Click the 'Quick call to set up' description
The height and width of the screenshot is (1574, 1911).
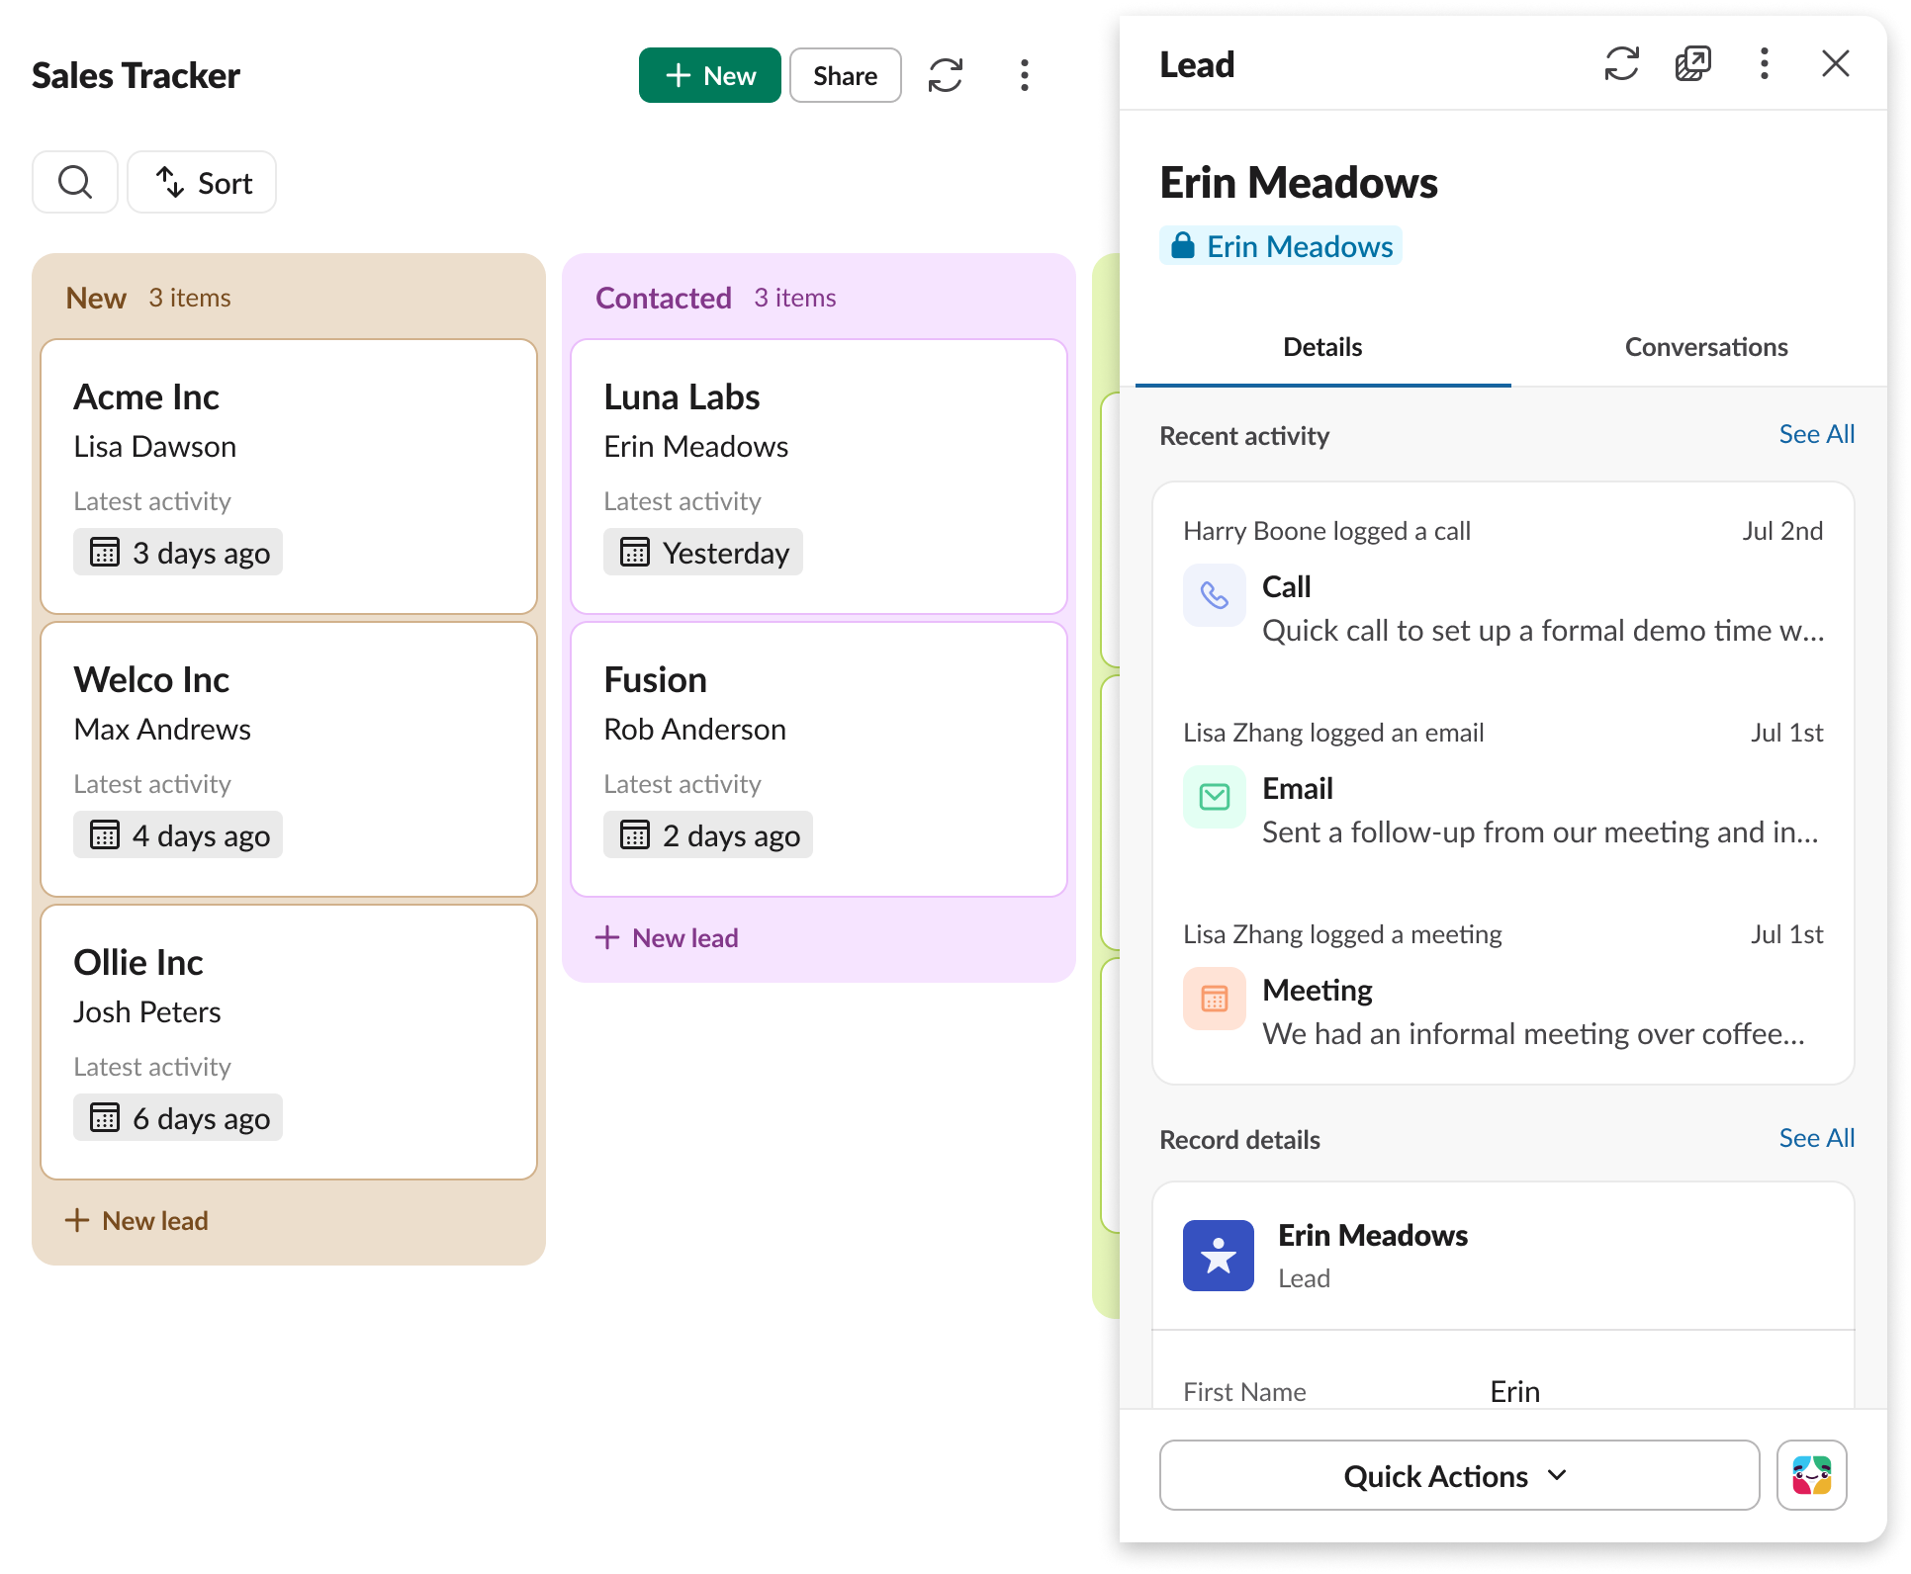(1543, 631)
